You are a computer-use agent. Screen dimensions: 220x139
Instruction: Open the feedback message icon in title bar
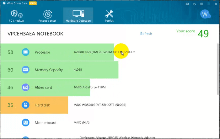(187, 4)
